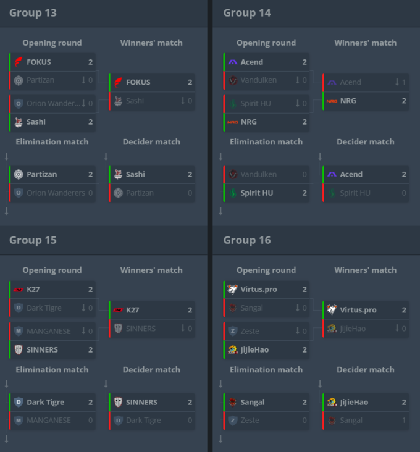Click the down arrow beside Partizan's opening round score
Viewport: 420px width, 452px height.
tap(83, 80)
